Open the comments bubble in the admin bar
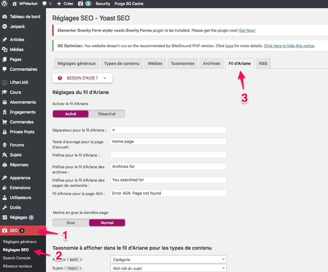This screenshot has height=272, width=328. [44, 4]
